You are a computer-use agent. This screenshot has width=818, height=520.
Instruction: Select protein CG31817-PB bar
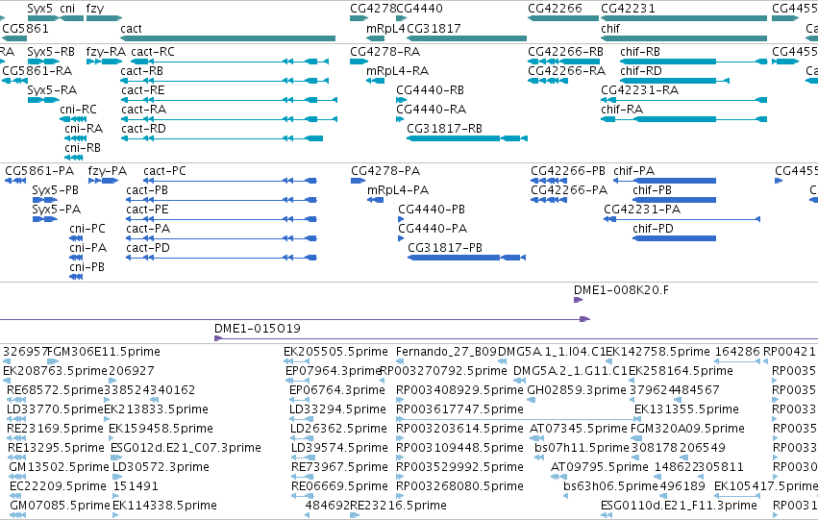pos(466,258)
